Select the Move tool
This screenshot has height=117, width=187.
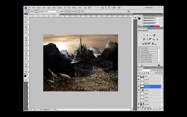pos(26,17)
